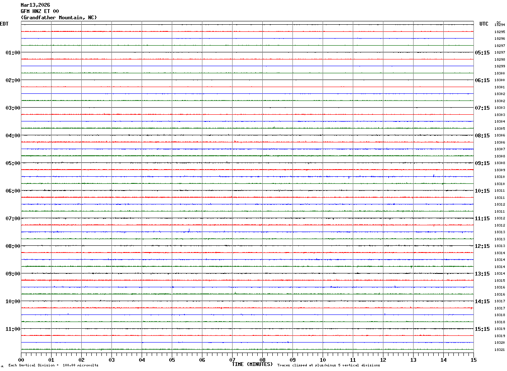Viewport: 507px width, 371px height.
Task: Click the "02" minute label on time axis
Action: 81,360
